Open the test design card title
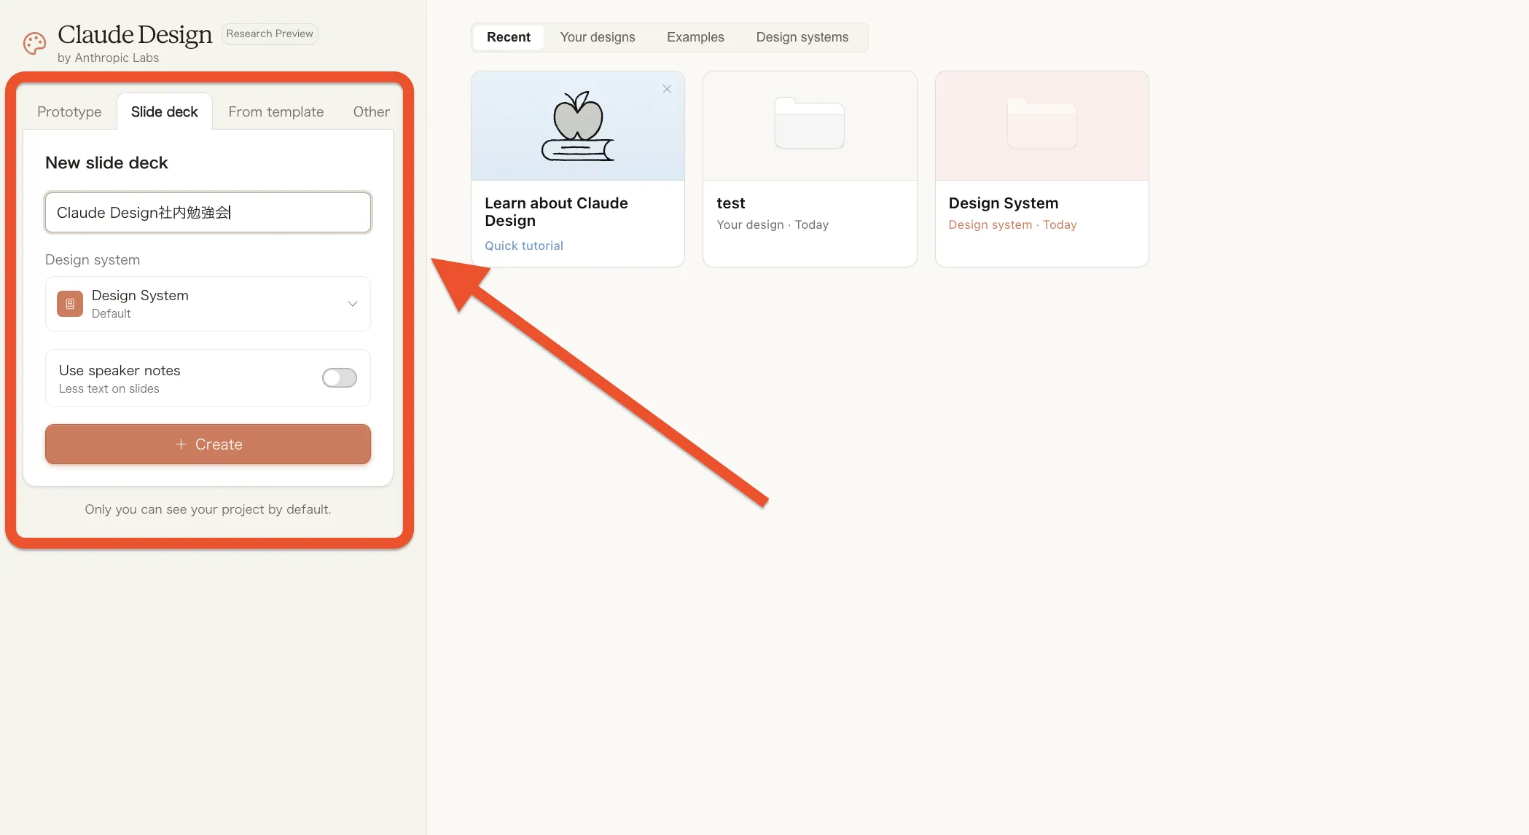 (x=730, y=203)
